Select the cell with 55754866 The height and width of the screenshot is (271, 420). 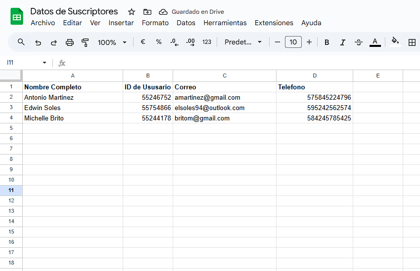pyautogui.click(x=148, y=108)
